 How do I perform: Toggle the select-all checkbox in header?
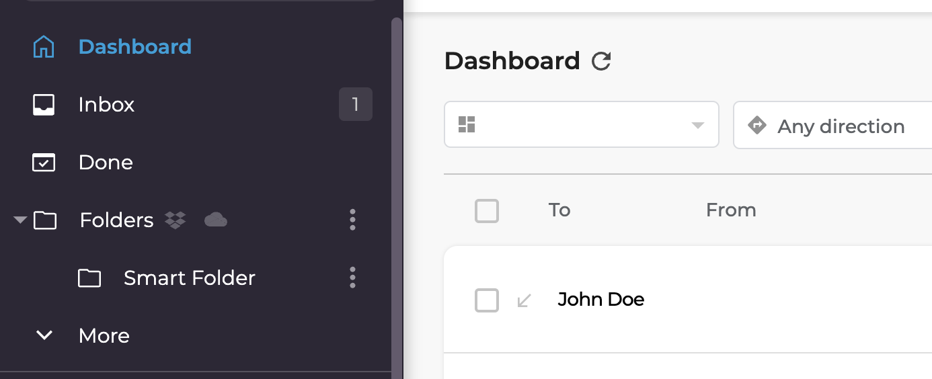pos(487,211)
